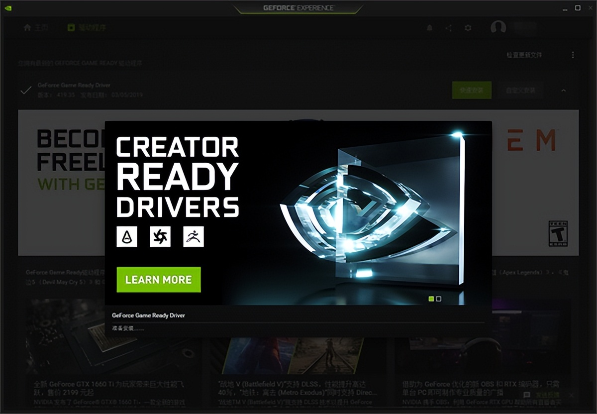
Task: Click the Custom Installation button
Action: 520,90
